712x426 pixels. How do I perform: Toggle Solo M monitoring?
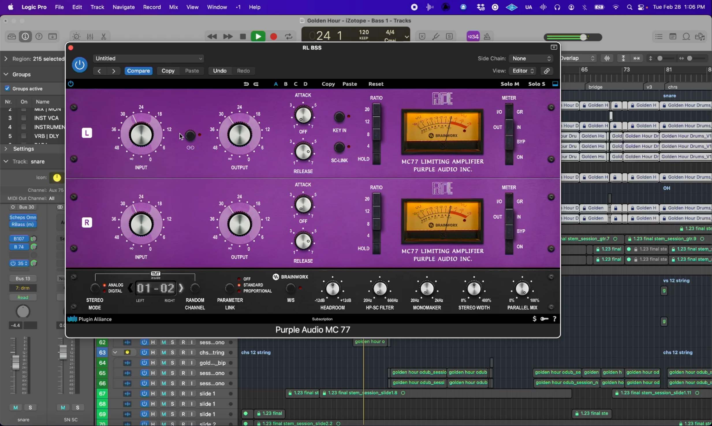(510, 84)
